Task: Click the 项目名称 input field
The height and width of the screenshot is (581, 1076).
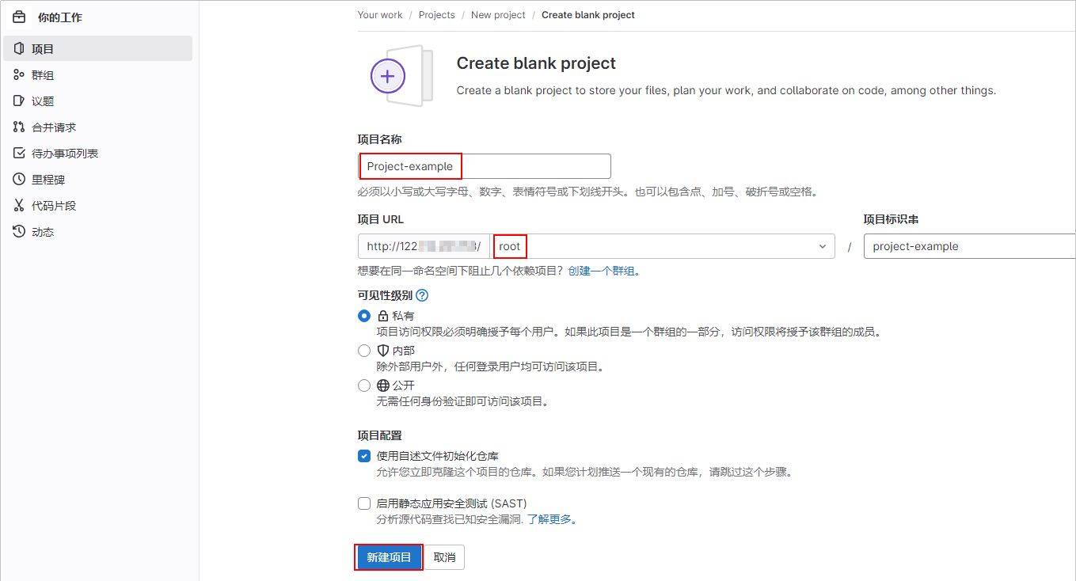Action: [530, 166]
